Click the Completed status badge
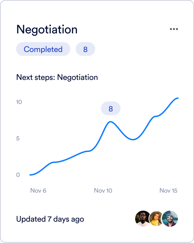The image size is (194, 243). coord(43,49)
